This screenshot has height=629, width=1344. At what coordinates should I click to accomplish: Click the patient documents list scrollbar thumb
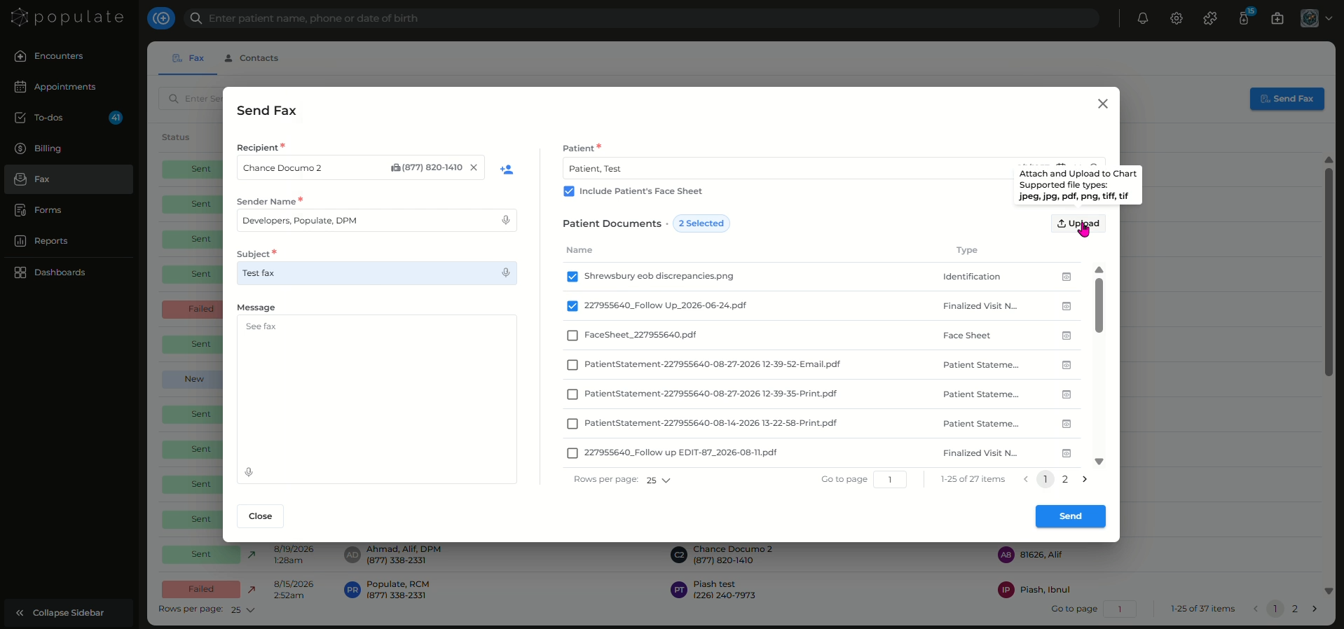(x=1099, y=305)
